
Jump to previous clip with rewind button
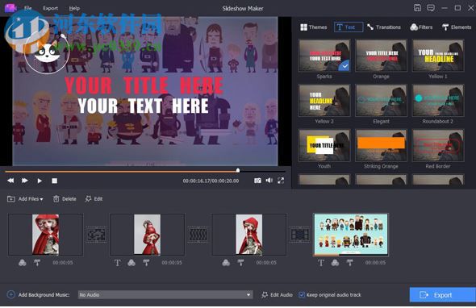(10, 181)
